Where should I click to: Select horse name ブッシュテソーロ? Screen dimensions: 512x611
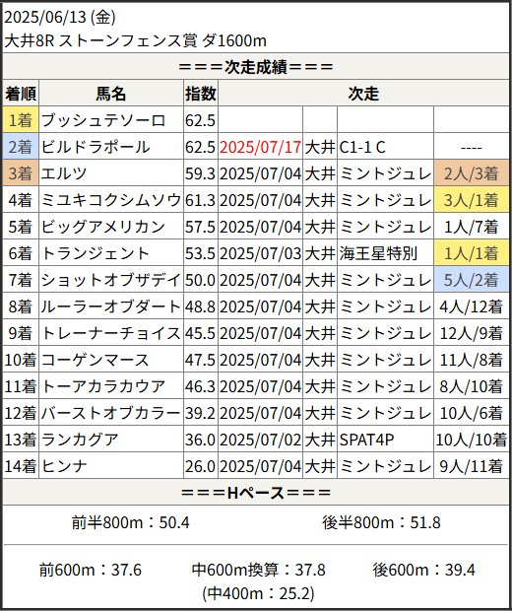[103, 120]
